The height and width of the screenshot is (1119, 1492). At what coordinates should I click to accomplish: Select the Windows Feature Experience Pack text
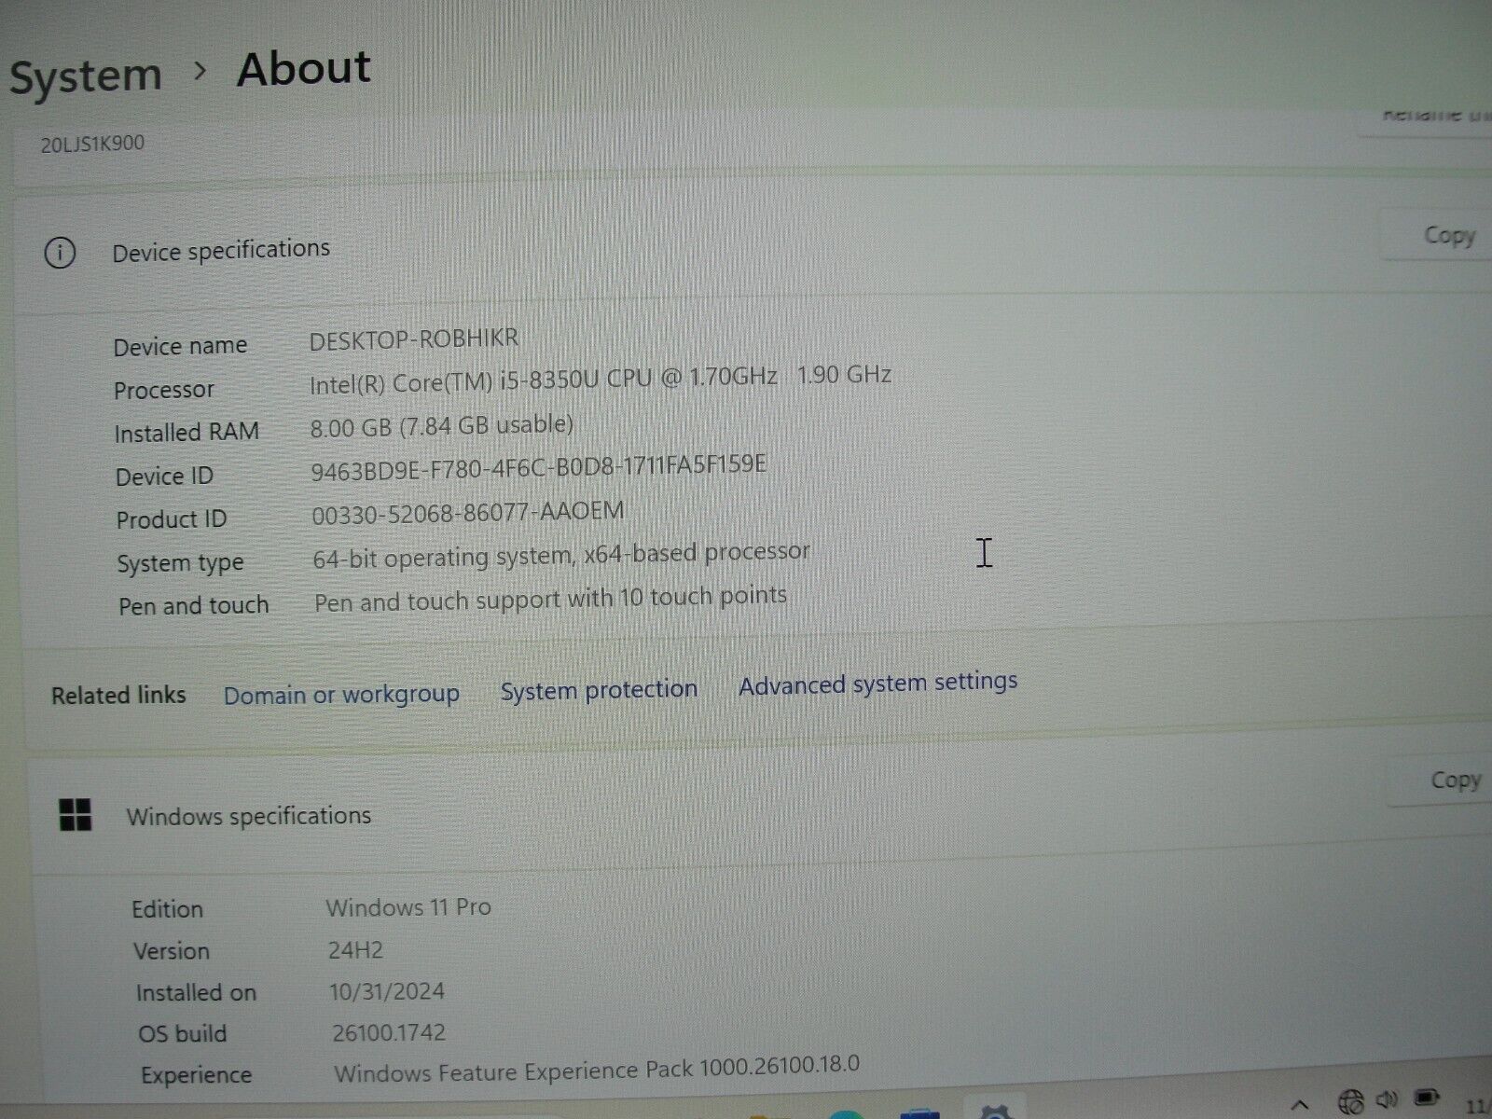click(597, 1069)
